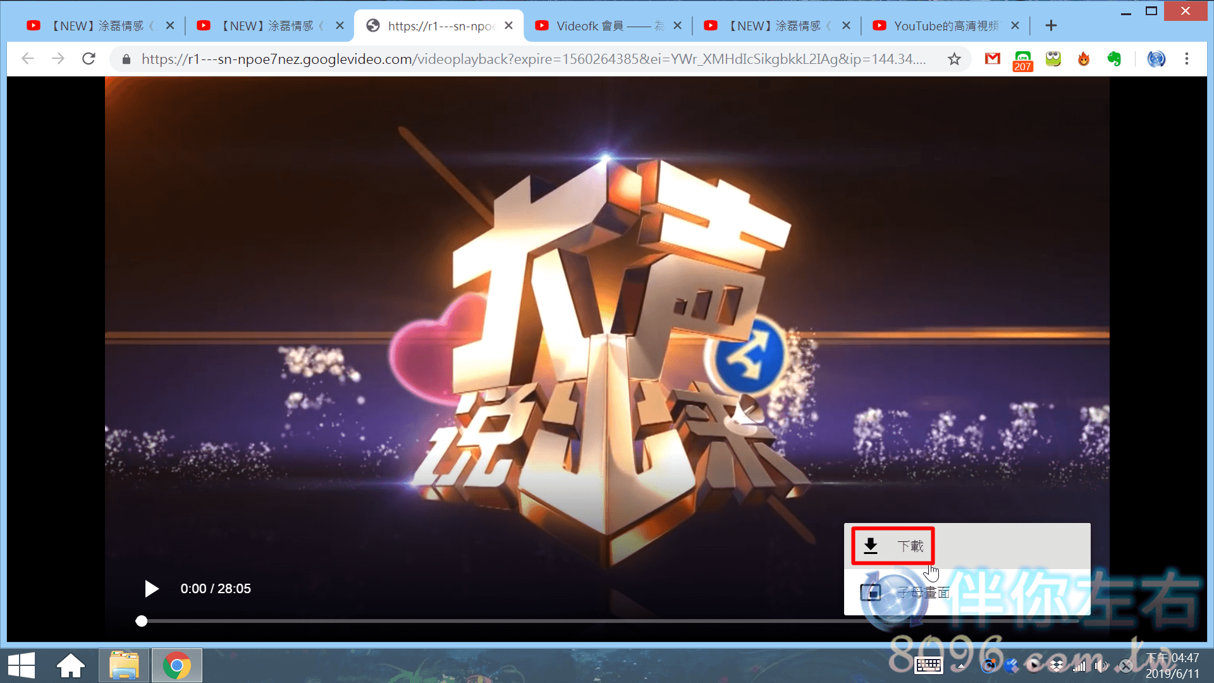Click the download (下載) menu item

[967, 546]
